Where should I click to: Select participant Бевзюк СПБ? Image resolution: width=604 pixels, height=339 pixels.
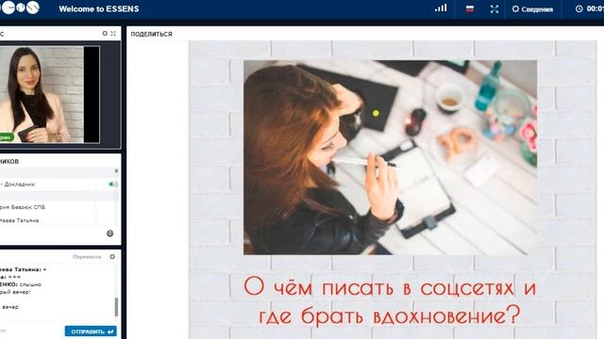click(x=23, y=207)
